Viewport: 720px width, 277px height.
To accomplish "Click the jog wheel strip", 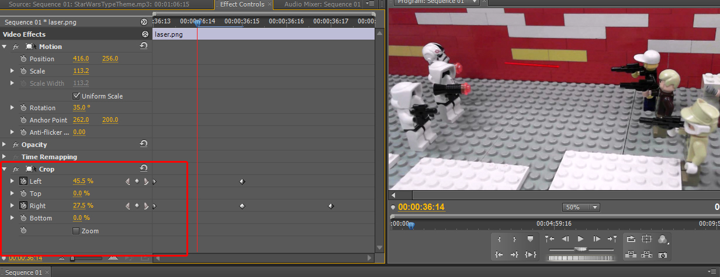I will pos(580,257).
